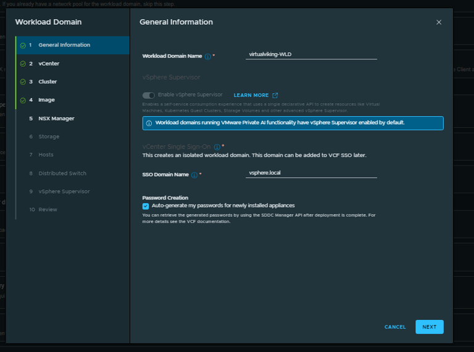The image size is (474, 352).
Task: Toggle the Enable vSphere Supervisor switch
Action: coord(148,95)
